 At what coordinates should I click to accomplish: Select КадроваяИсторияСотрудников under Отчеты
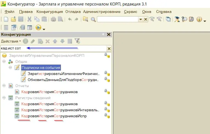coord(49,92)
